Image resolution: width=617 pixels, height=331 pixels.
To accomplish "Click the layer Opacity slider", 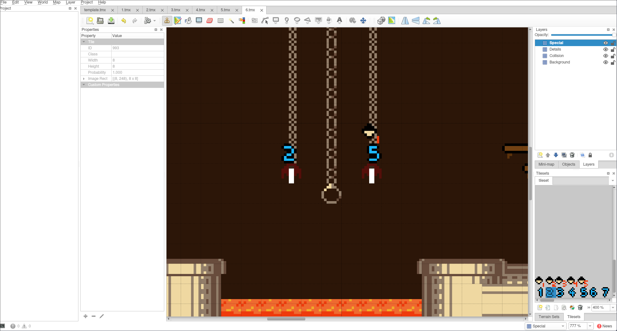I will 582,35.
